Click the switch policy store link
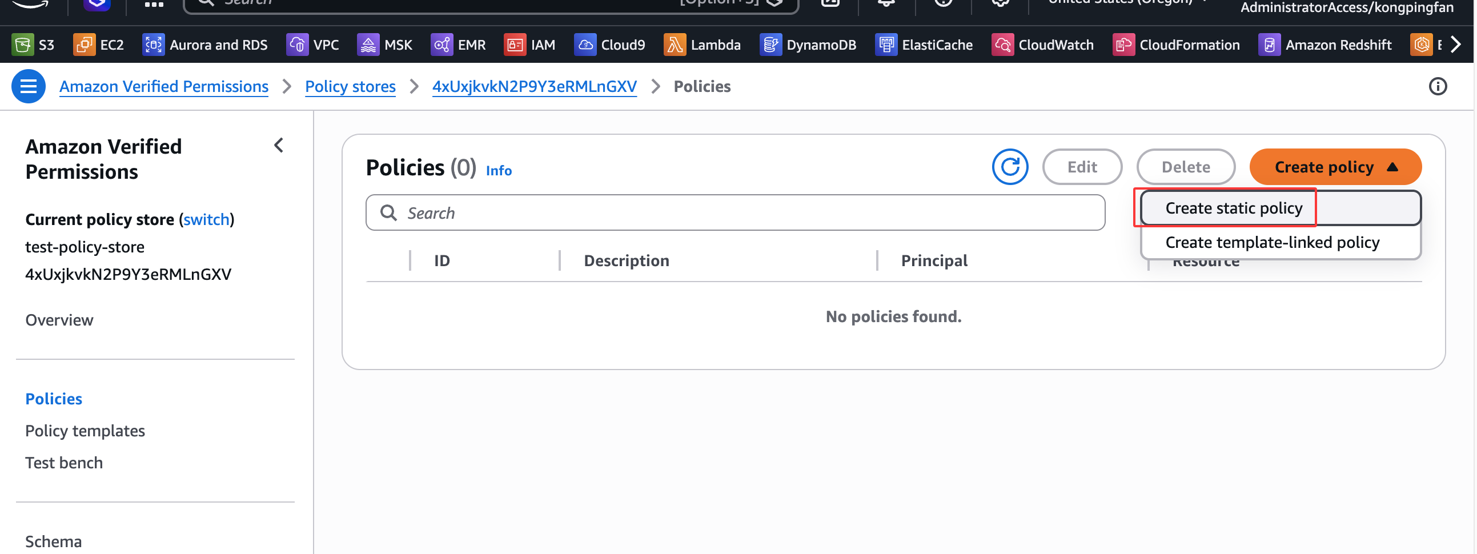Image resolution: width=1477 pixels, height=554 pixels. coord(206,220)
